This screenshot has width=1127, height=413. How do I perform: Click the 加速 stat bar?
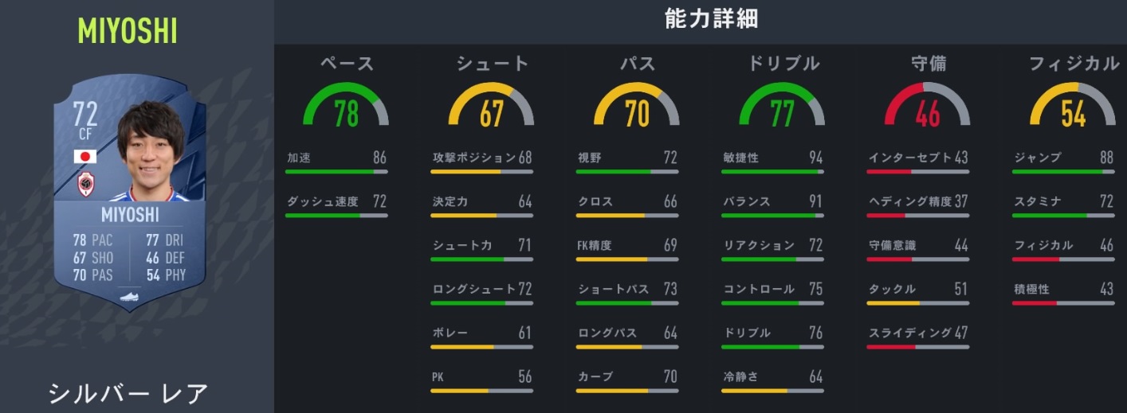click(337, 171)
